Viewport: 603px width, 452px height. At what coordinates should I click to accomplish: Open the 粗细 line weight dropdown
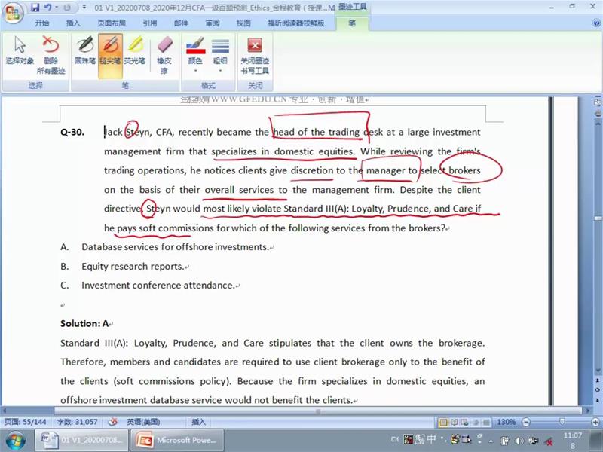[220, 54]
